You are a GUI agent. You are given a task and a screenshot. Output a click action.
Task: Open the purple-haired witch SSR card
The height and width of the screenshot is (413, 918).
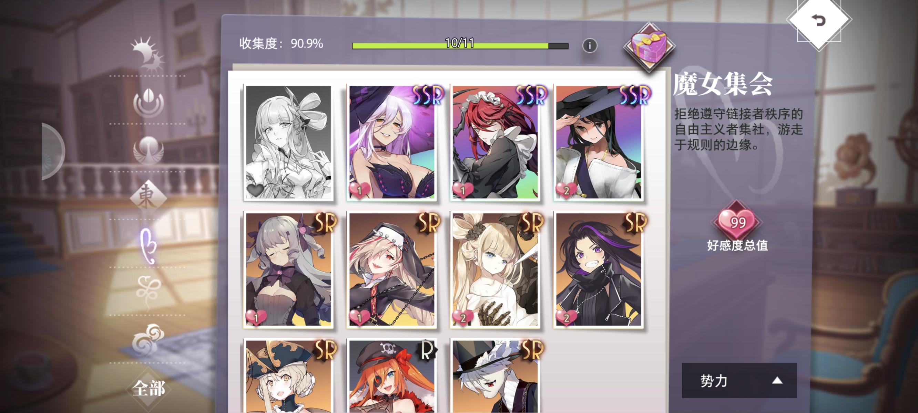pos(392,142)
